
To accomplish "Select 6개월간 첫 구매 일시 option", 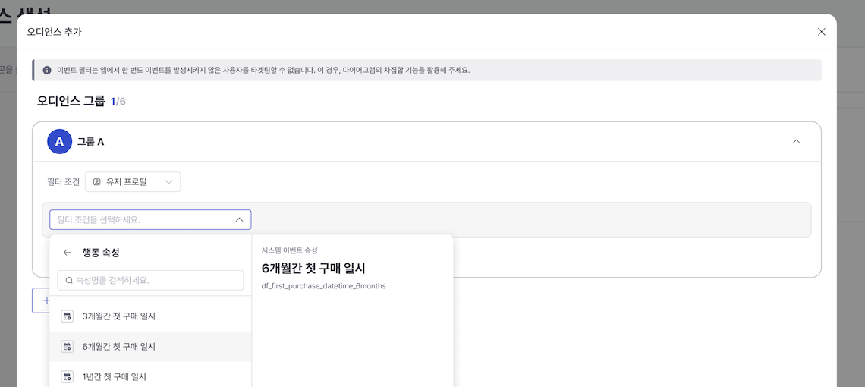I will [150, 346].
